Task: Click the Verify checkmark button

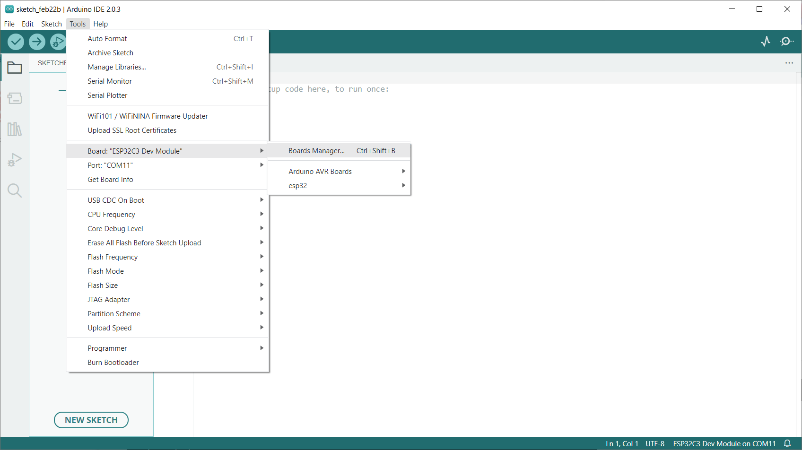Action: (16, 42)
